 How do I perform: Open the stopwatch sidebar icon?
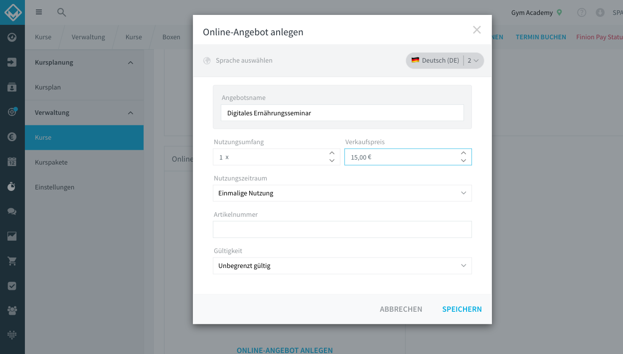click(x=12, y=186)
